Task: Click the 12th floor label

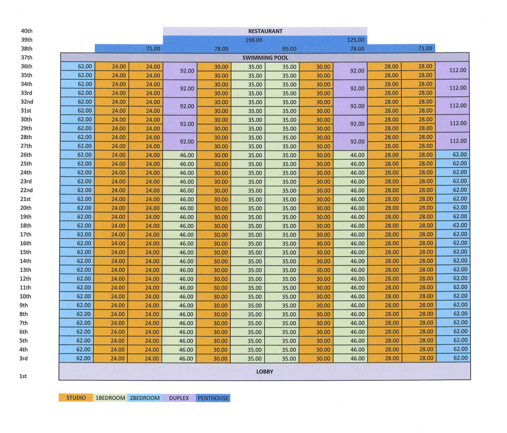Action: coord(25,279)
